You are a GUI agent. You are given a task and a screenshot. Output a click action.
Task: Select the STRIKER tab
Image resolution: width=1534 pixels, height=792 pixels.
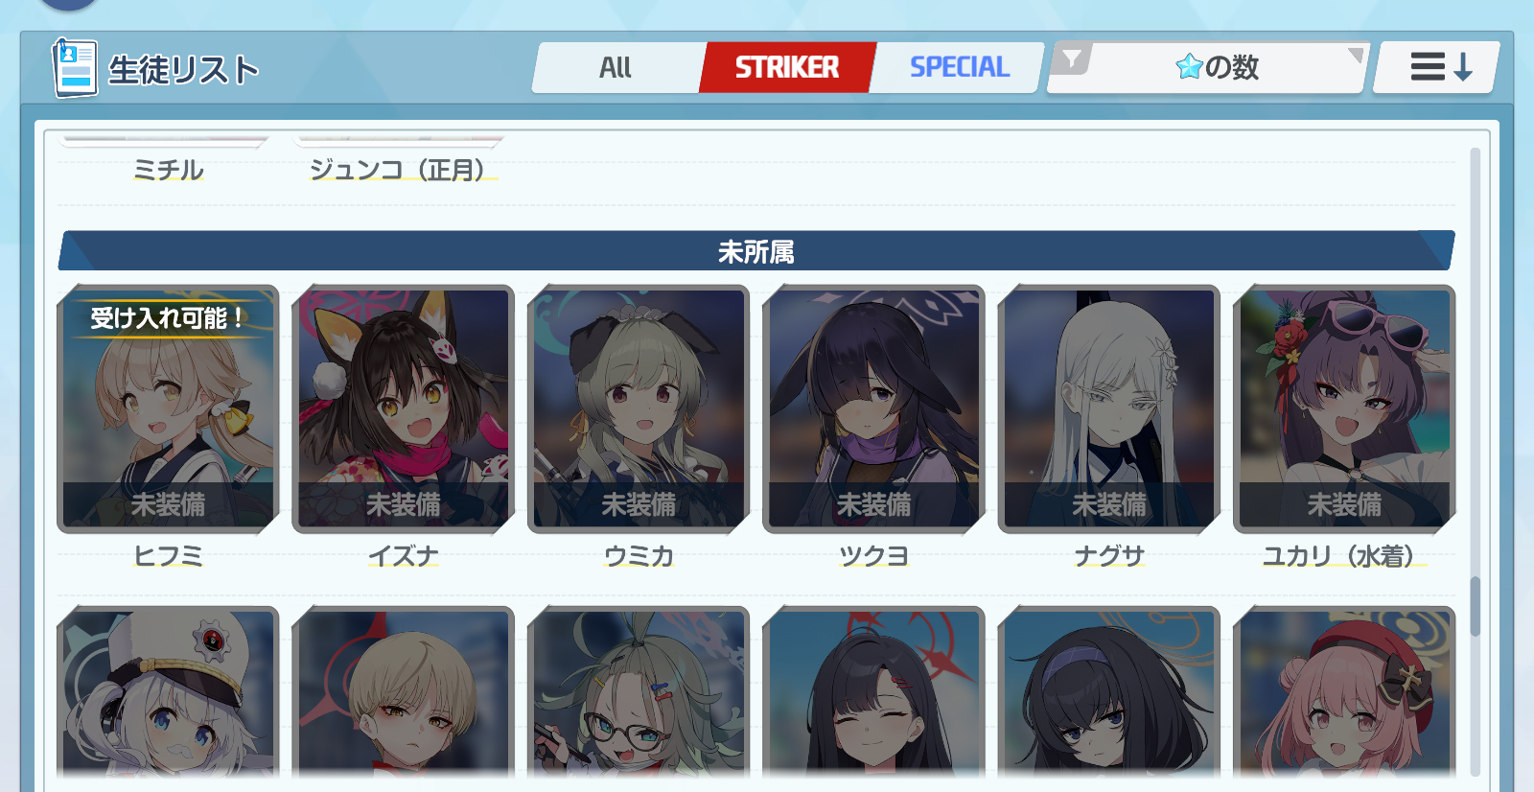(787, 67)
